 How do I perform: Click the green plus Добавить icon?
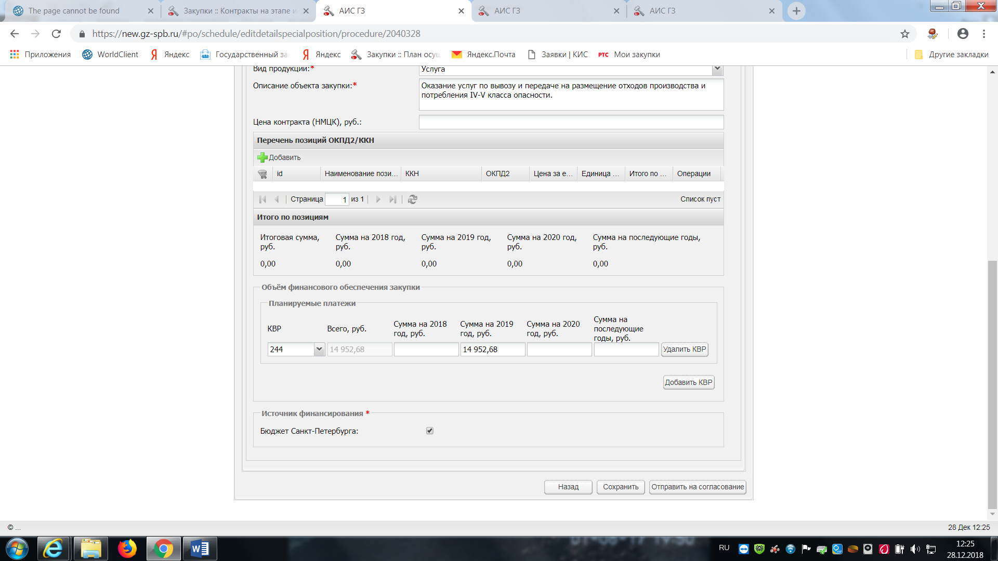[262, 157]
